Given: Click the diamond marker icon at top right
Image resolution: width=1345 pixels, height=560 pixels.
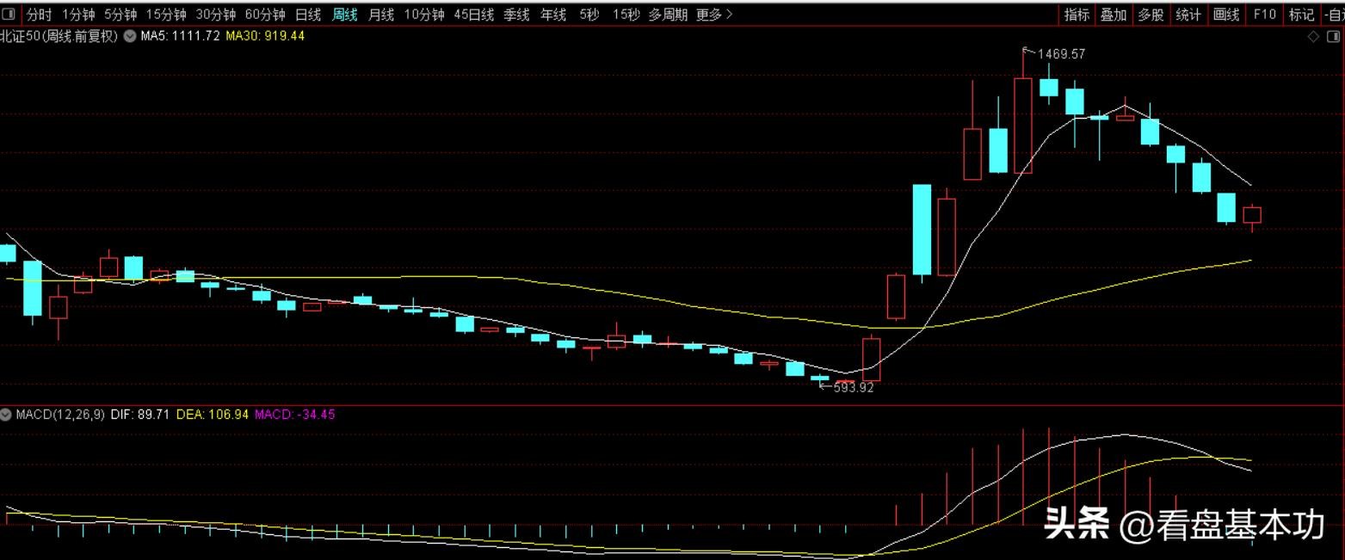Looking at the screenshot, I should pyautogui.click(x=1313, y=36).
